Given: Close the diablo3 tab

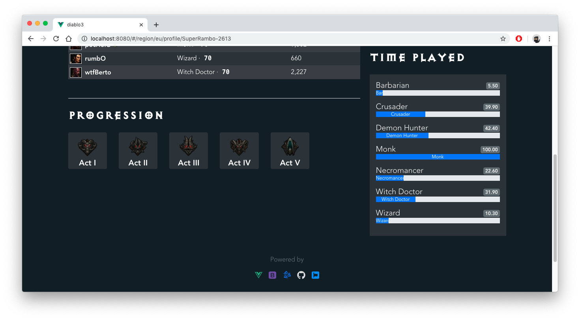Looking at the screenshot, I should (x=141, y=25).
